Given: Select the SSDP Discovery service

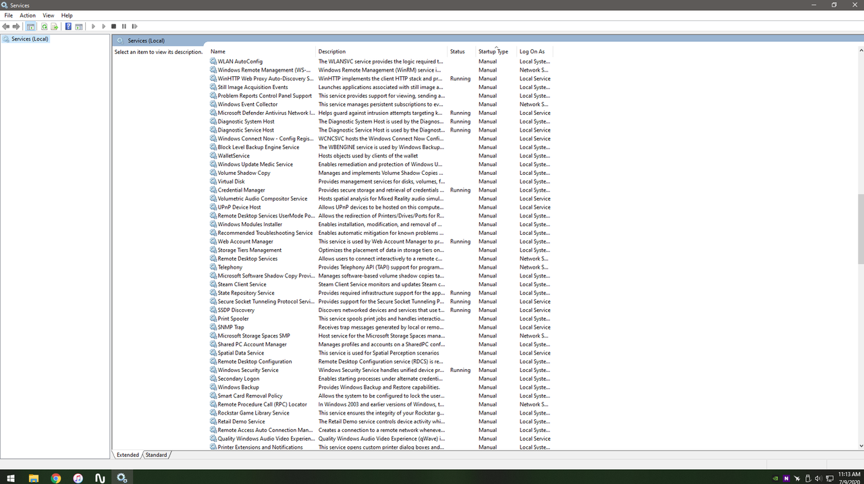Looking at the screenshot, I should [x=381, y=311].
